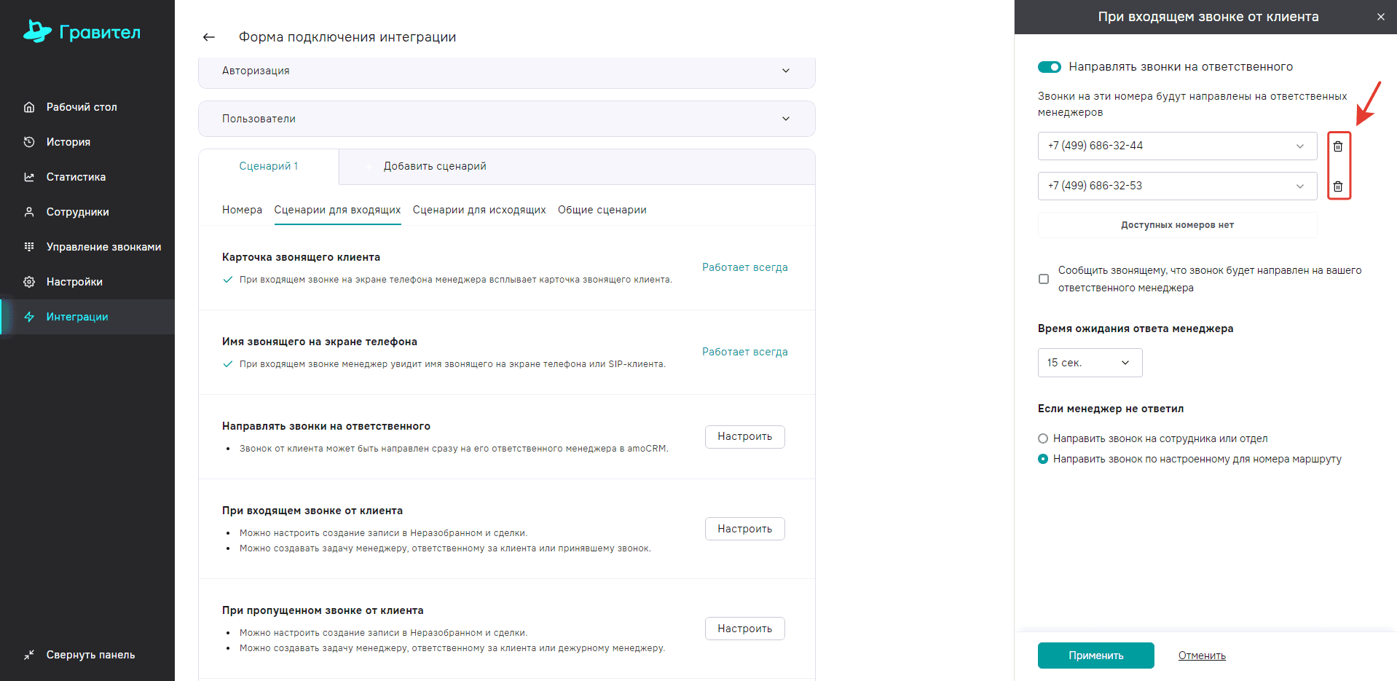Select Направить звонок на сотрудника или отдел
The height and width of the screenshot is (681, 1397).
(1043, 438)
